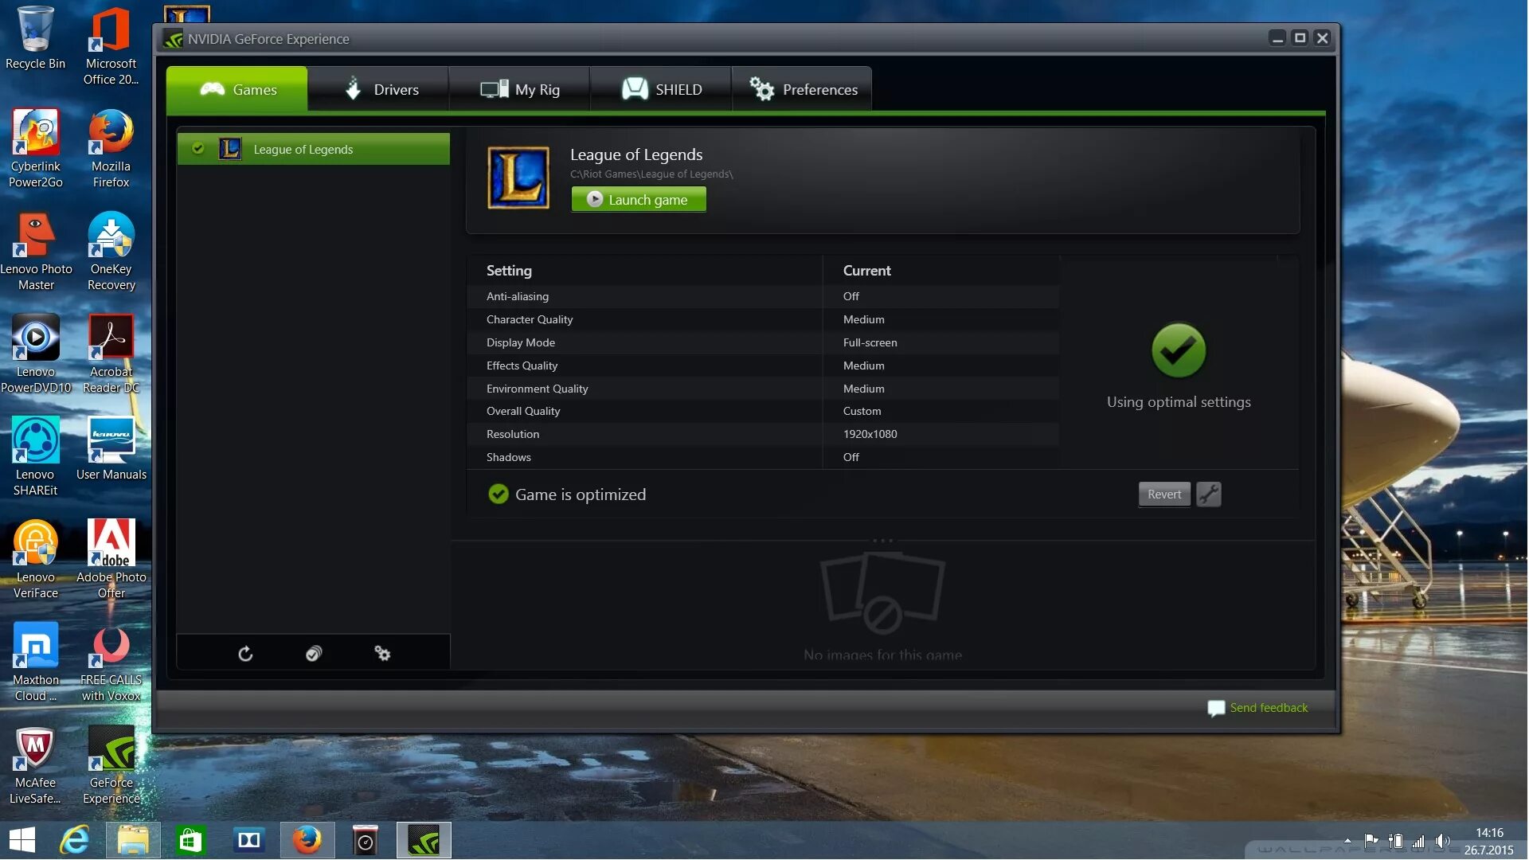
Task: Click the Display Mode setting row
Action: tap(764, 342)
